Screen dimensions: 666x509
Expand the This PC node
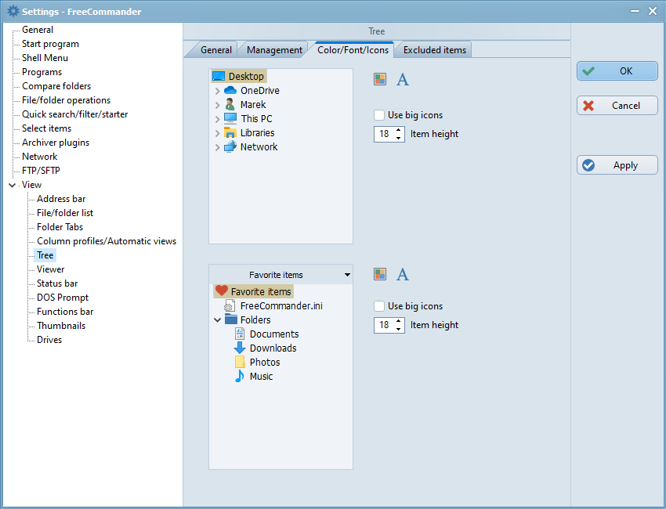point(217,119)
